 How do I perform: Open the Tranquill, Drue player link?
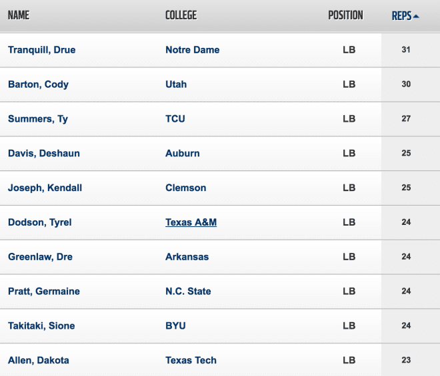[42, 50]
